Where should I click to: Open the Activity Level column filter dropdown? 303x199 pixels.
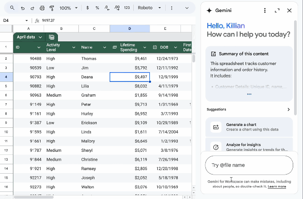click(74, 47)
